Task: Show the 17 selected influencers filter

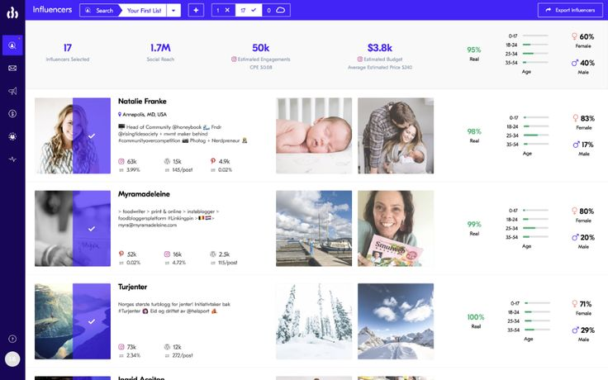Action: (x=249, y=11)
